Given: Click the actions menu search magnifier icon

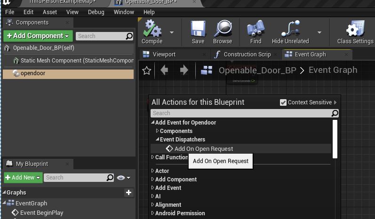Looking at the screenshot, I should pyautogui.click(x=335, y=113).
